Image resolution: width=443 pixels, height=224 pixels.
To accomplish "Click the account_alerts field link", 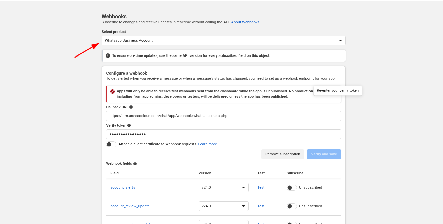I will click(123, 188).
